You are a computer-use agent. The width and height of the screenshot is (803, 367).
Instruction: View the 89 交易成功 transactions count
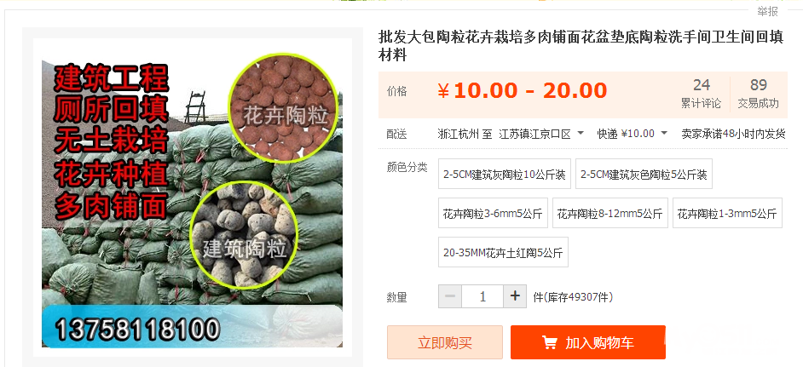(x=758, y=93)
